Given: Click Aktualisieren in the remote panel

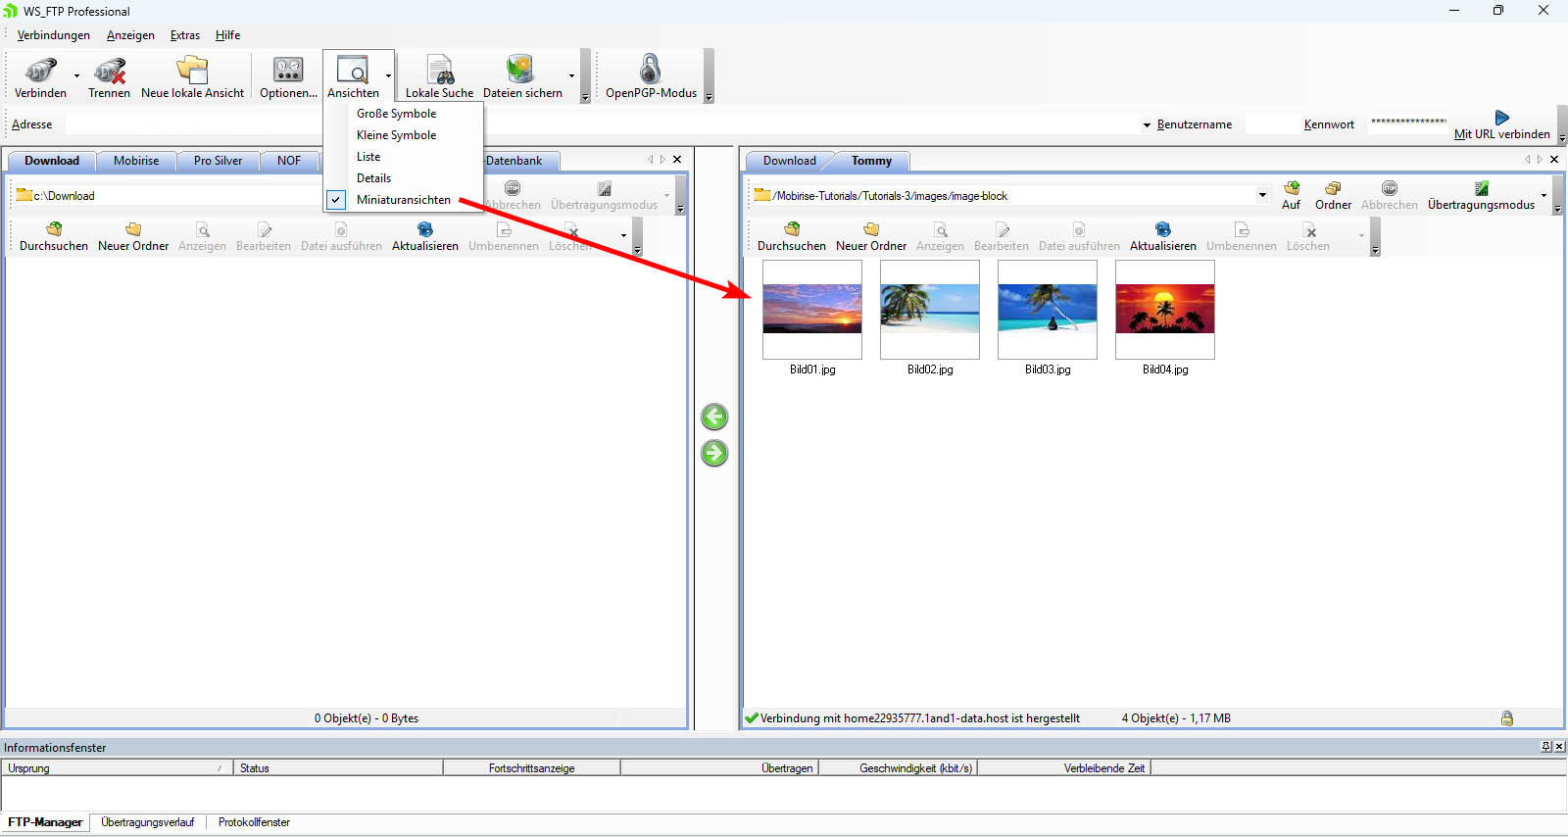Looking at the screenshot, I should [1162, 236].
